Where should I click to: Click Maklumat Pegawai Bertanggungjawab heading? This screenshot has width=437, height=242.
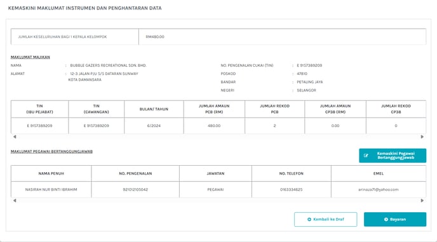point(51,152)
